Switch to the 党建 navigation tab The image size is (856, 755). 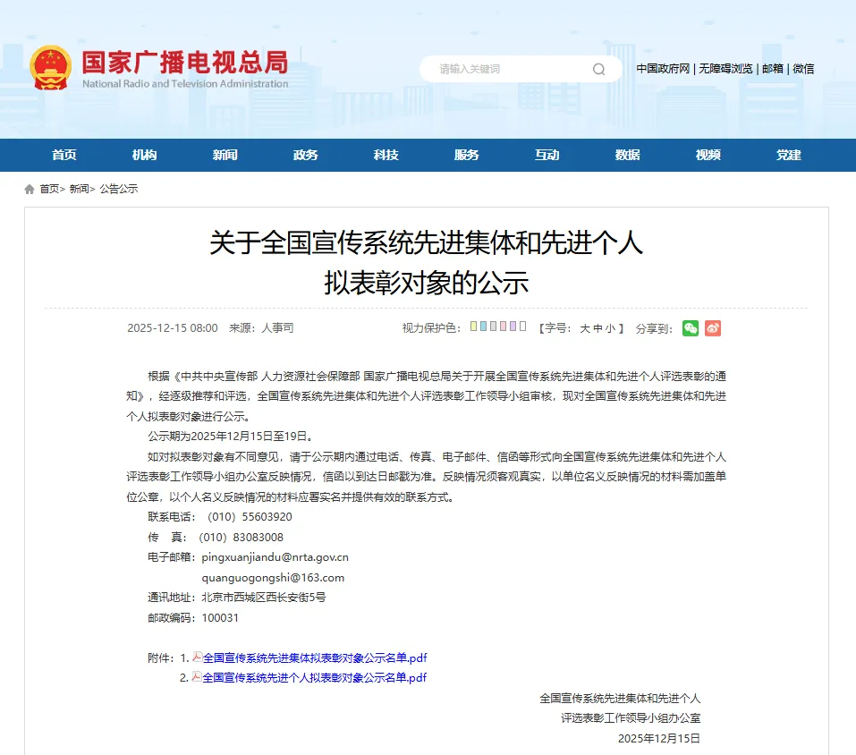coord(787,155)
